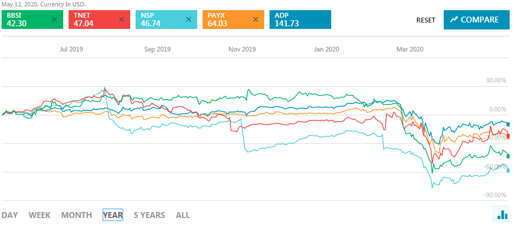
Task: Remove TNET ticker with its X icon
Action: point(122,20)
